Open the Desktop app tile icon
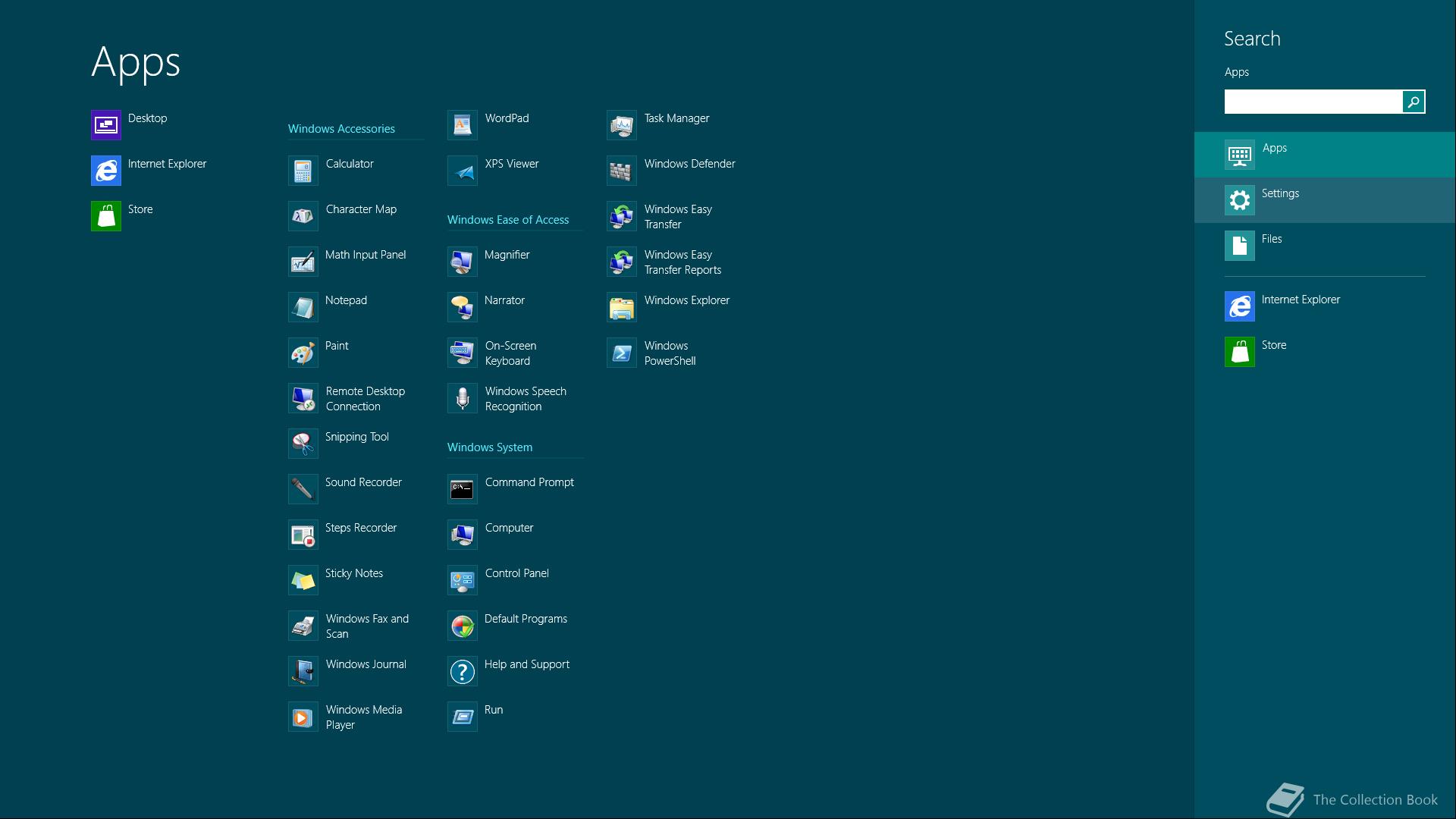 [106, 125]
